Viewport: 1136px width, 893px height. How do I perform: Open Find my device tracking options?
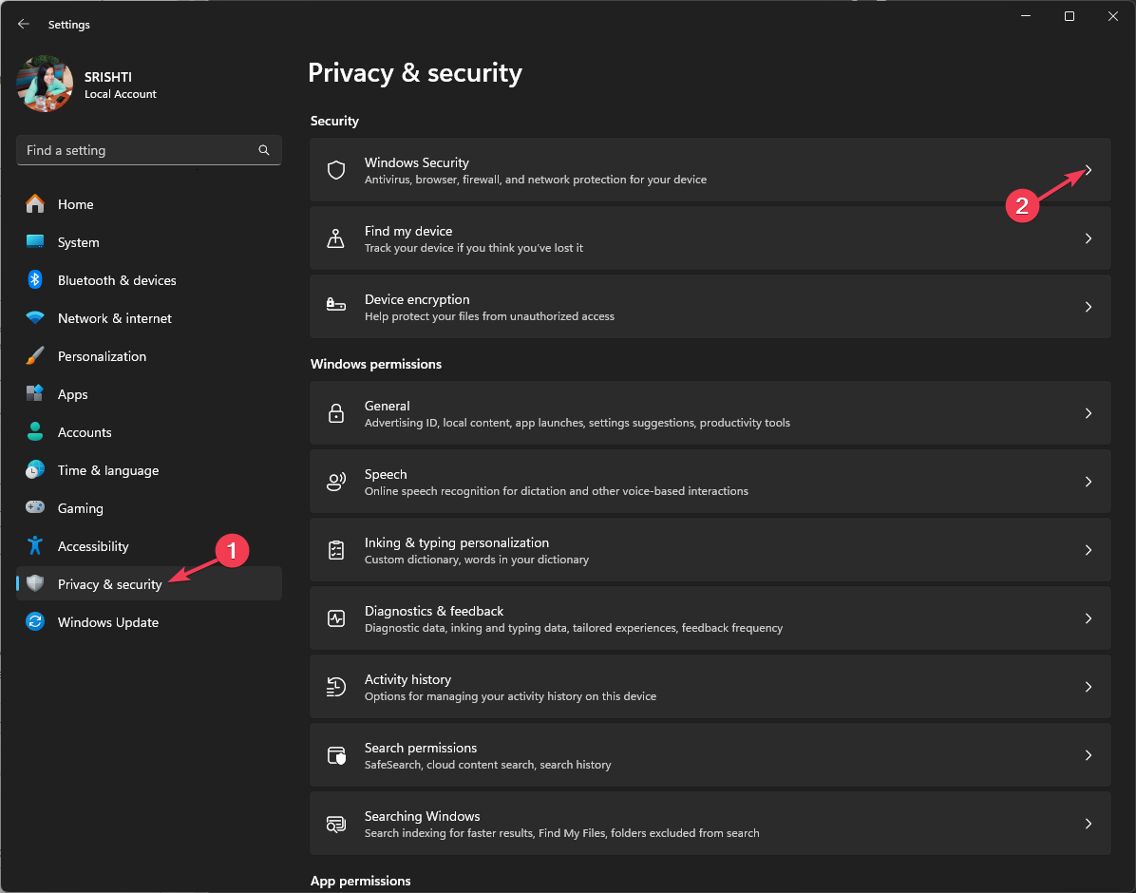pyautogui.click(x=710, y=238)
